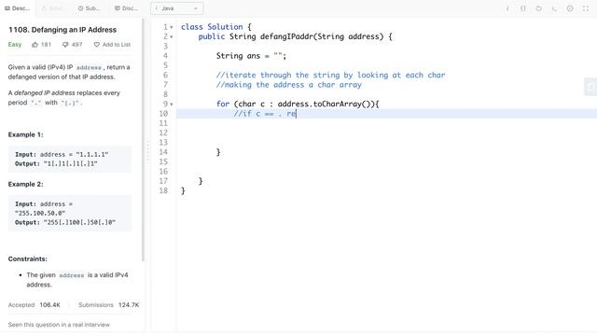Place cursor in code line String ans = "";

tap(251, 56)
